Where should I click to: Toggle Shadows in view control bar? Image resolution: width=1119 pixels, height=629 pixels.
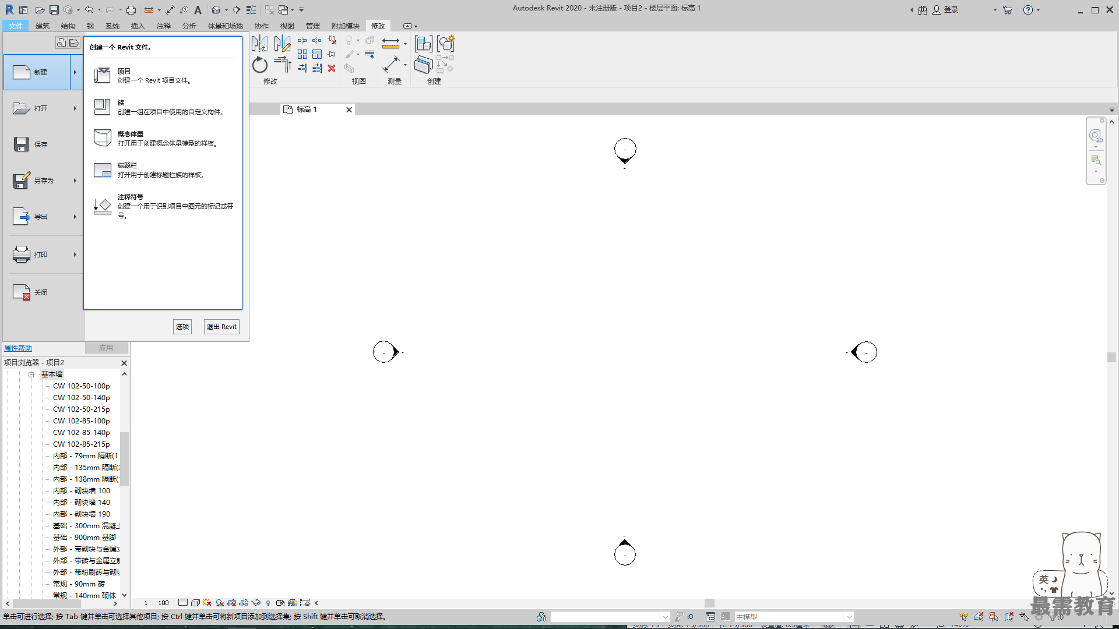[220, 603]
